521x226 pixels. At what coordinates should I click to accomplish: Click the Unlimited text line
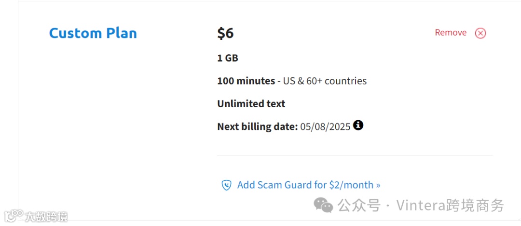[251, 104]
